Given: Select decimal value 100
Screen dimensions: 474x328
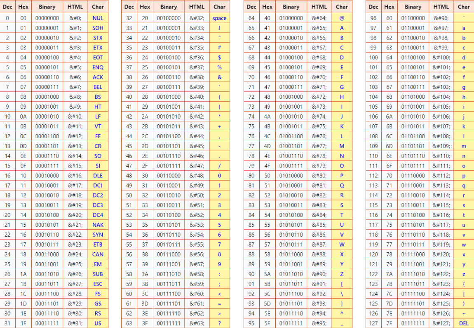Looking at the screenshot, I should [373, 58].
